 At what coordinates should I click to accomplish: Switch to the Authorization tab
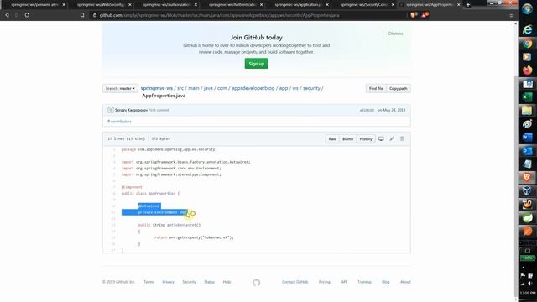point(166,5)
